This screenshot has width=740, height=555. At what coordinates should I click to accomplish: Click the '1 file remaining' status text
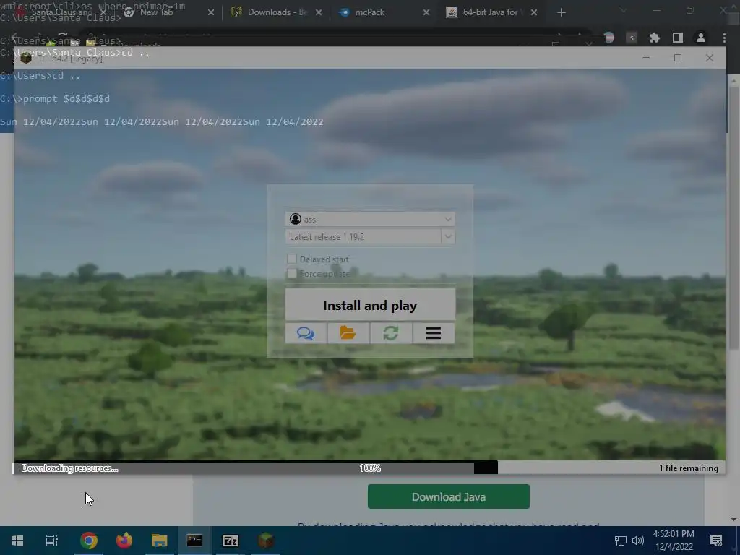pyautogui.click(x=689, y=468)
